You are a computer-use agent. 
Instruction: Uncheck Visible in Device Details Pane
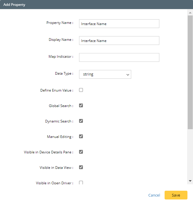click(81, 152)
